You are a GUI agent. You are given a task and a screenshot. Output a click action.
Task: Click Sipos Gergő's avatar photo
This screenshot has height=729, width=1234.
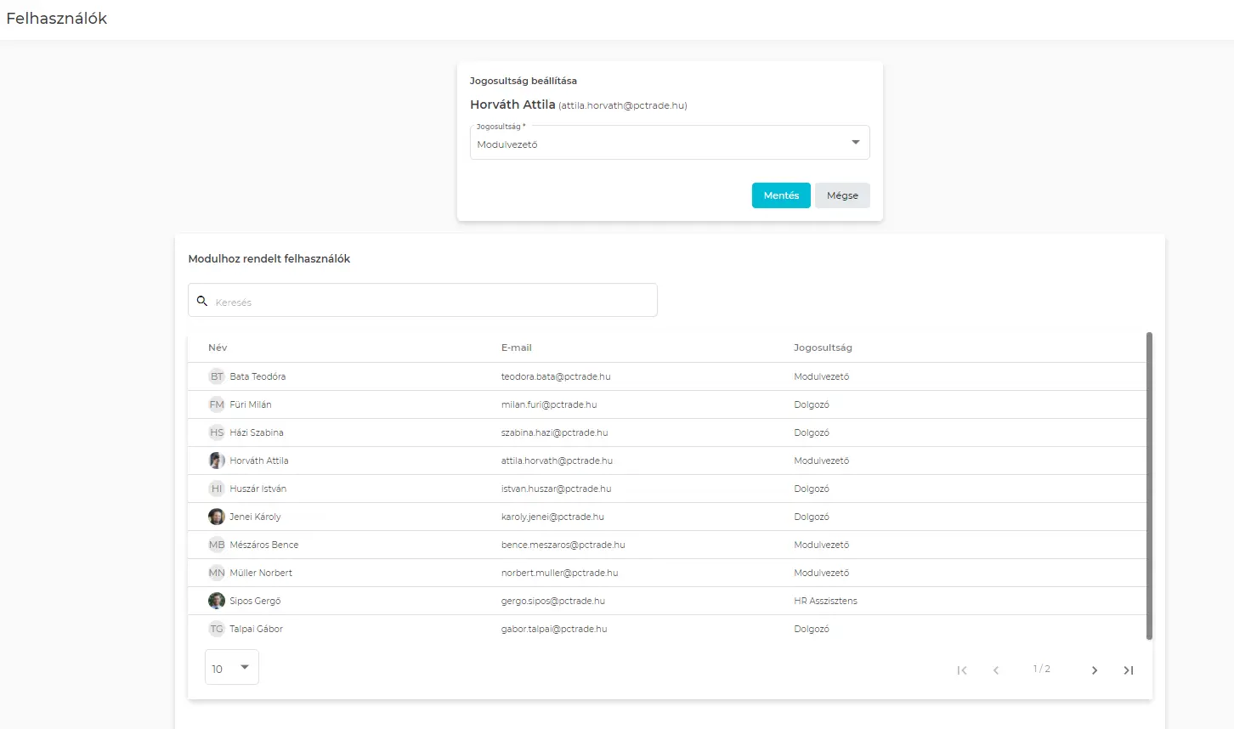coord(217,601)
